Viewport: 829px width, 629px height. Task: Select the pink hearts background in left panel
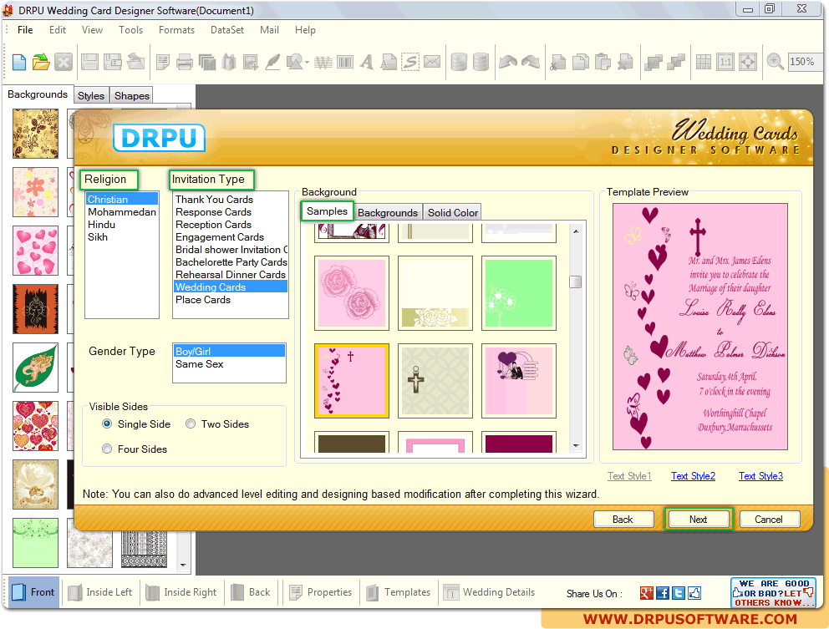pyautogui.click(x=35, y=251)
